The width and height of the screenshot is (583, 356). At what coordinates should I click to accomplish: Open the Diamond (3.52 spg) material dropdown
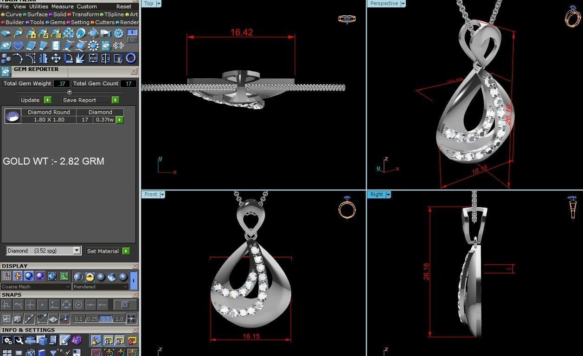[x=44, y=251]
